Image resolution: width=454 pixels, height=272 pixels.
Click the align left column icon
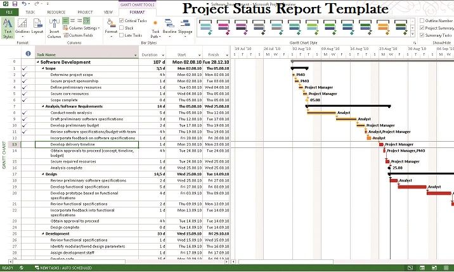click(x=65, y=20)
